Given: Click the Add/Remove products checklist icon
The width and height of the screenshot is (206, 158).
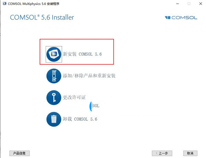Looking at the screenshot, I should (x=54, y=76).
